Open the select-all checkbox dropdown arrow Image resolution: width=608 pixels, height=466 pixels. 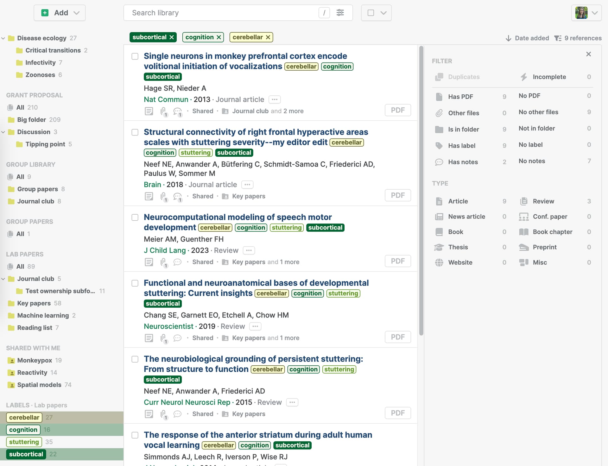click(x=383, y=13)
